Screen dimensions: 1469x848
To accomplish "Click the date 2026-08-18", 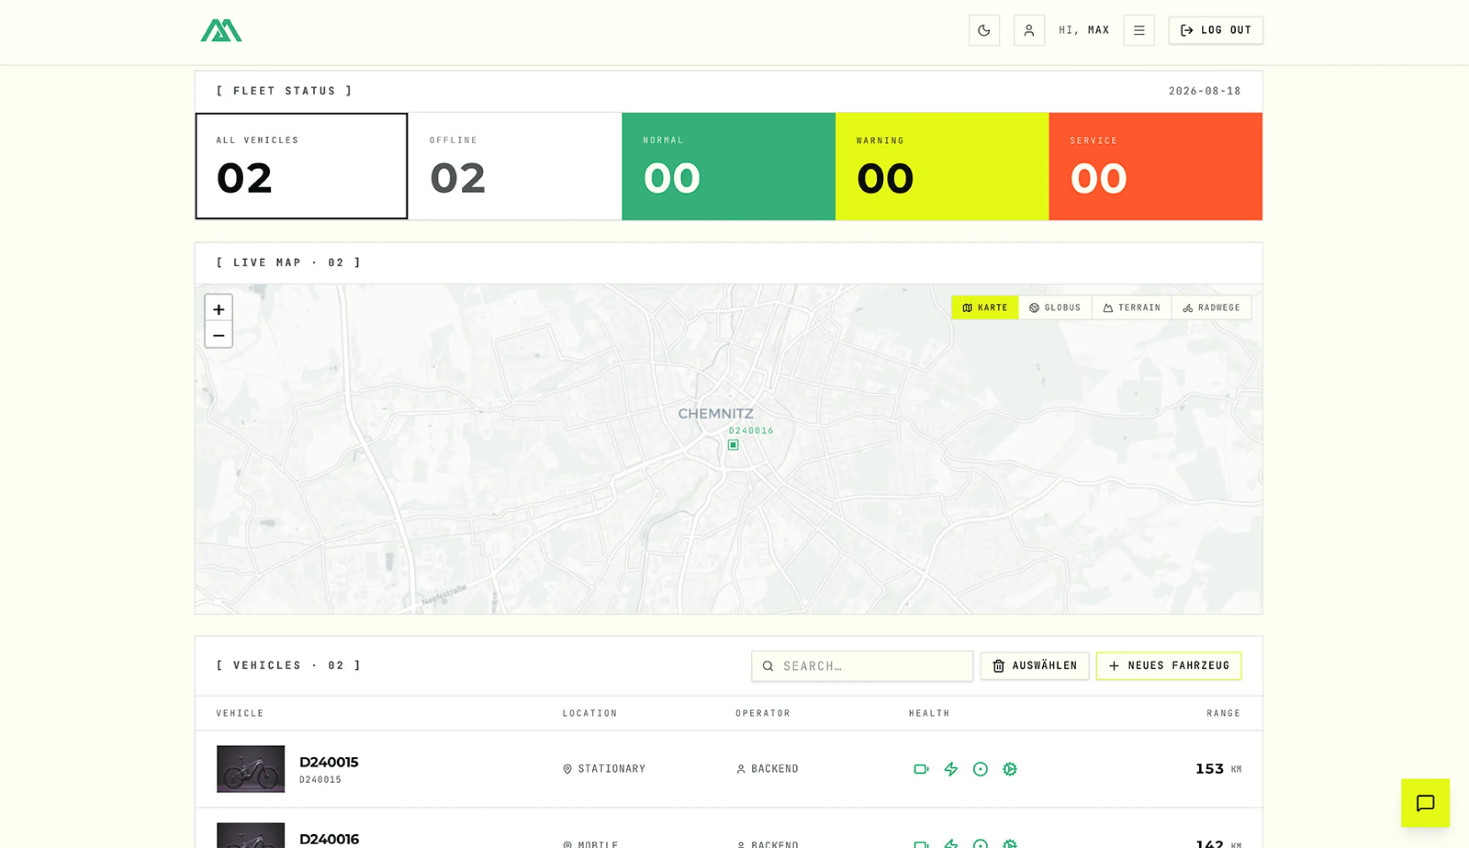I will tap(1204, 91).
